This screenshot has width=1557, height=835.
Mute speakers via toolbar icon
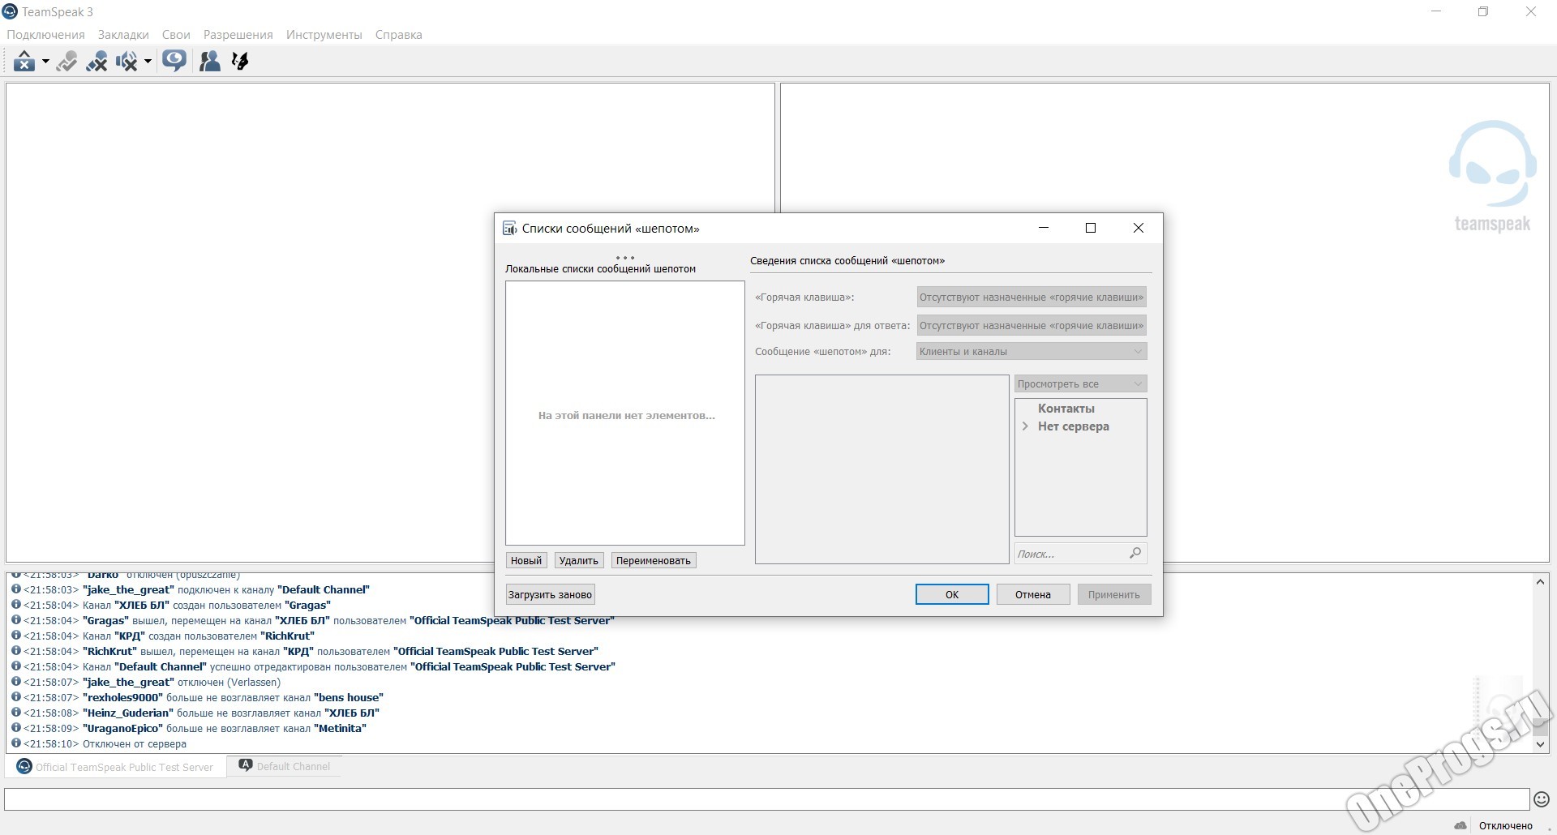pyautogui.click(x=127, y=61)
